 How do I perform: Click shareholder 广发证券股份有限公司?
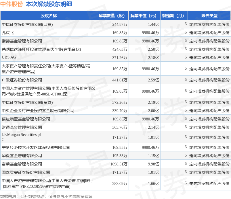coord(22,80)
